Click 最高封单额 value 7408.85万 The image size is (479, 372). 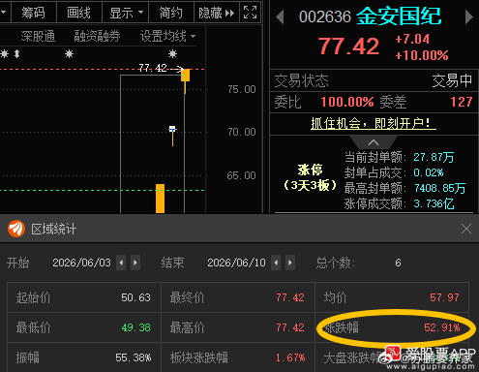pyautogui.click(x=439, y=188)
